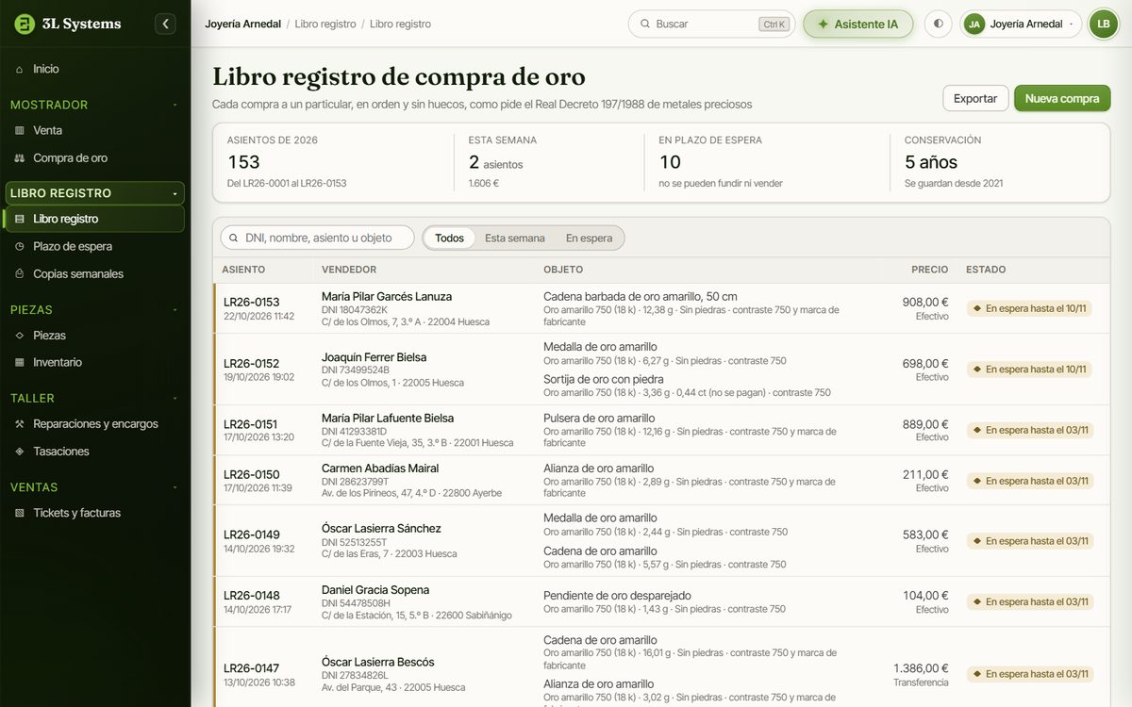Click the Tasaciones icon in sidebar
The width and height of the screenshot is (1132, 707).
(20, 452)
